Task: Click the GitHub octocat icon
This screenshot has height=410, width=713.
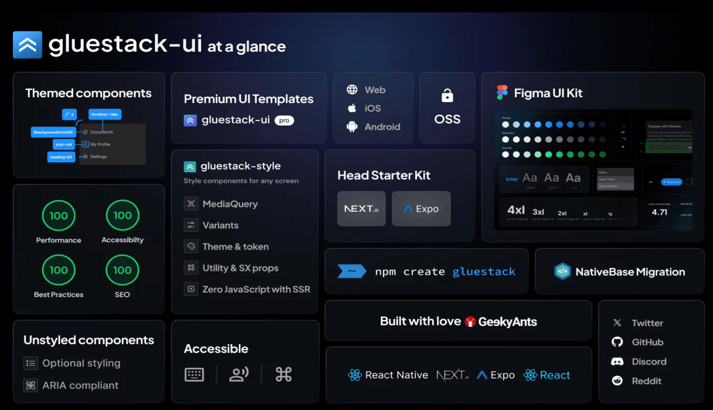Action: pos(617,342)
